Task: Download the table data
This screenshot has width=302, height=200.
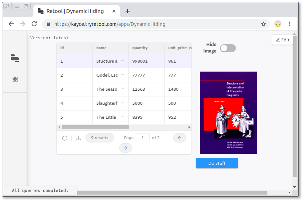Action: pyautogui.click(x=79, y=138)
